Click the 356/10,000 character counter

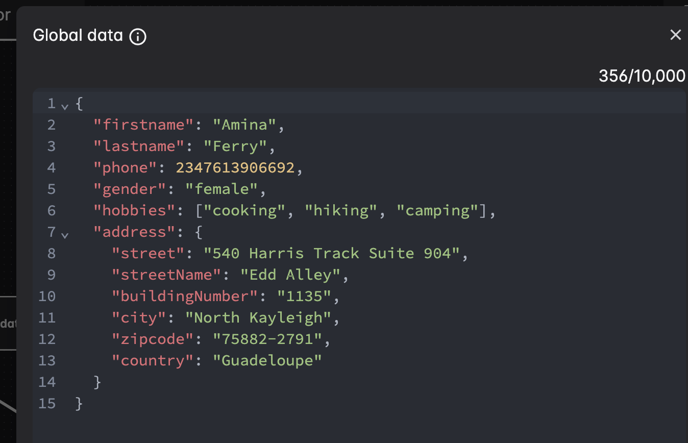coord(642,76)
